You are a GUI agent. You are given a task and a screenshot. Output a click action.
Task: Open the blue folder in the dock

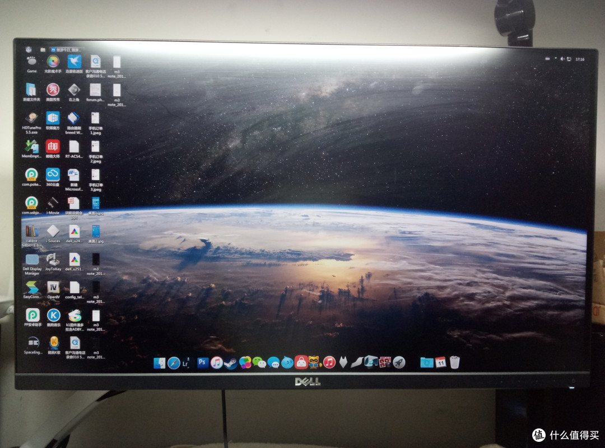point(427,362)
